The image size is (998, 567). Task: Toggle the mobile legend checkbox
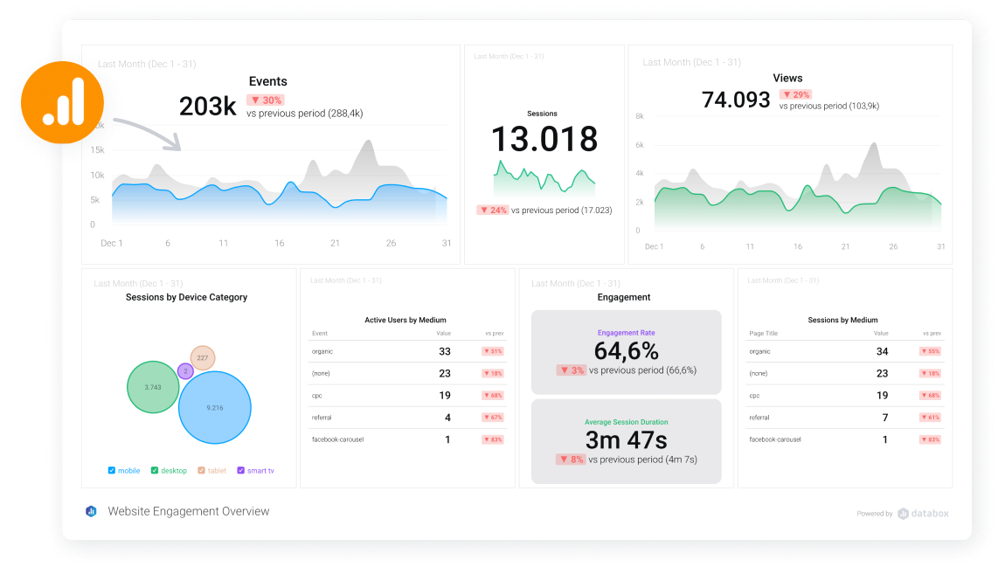click(x=111, y=470)
